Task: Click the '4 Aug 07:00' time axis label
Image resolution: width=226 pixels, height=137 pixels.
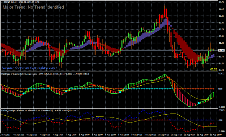Action: [19, 135]
